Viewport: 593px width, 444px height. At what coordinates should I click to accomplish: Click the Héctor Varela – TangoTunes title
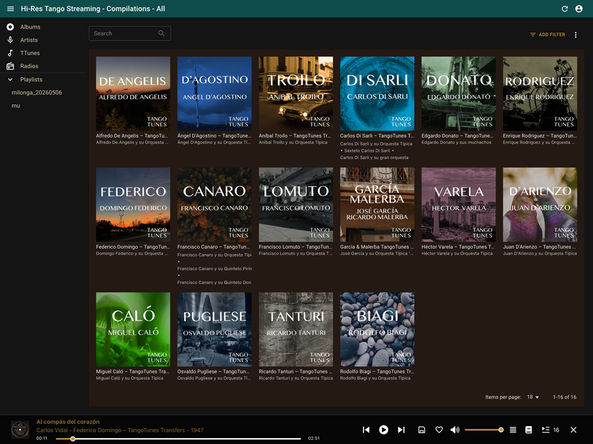pos(458,247)
